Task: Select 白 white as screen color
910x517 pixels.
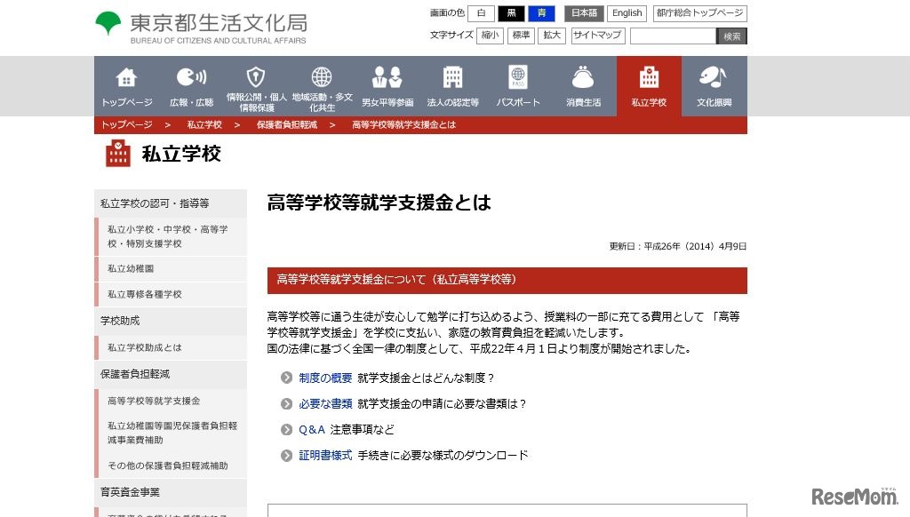Action: click(x=481, y=13)
